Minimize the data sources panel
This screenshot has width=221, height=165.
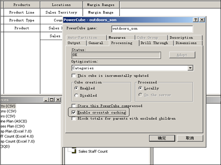[x=46, y=100]
